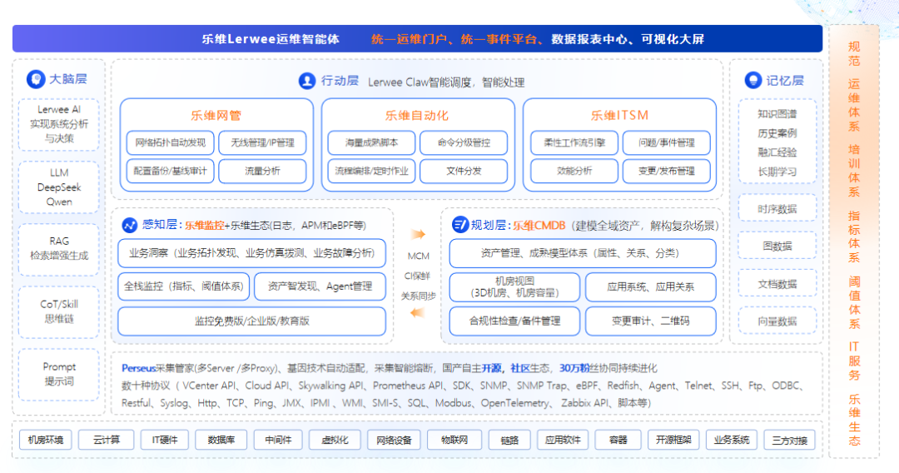Click the 规划层 list icon
Screen dimensions: 899x473
[459, 225]
